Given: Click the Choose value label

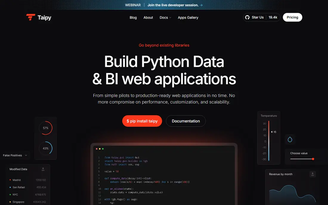Looking at the screenshot, I should coord(299,153).
